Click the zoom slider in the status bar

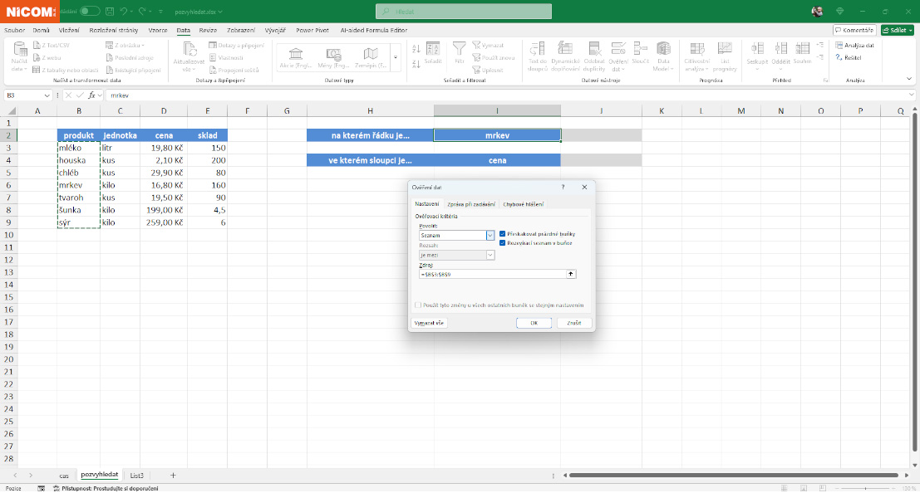[865, 488]
